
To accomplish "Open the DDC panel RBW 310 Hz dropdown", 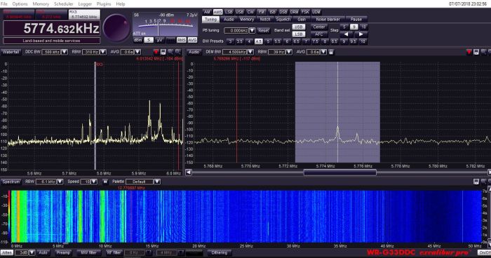I will [x=102, y=52].
